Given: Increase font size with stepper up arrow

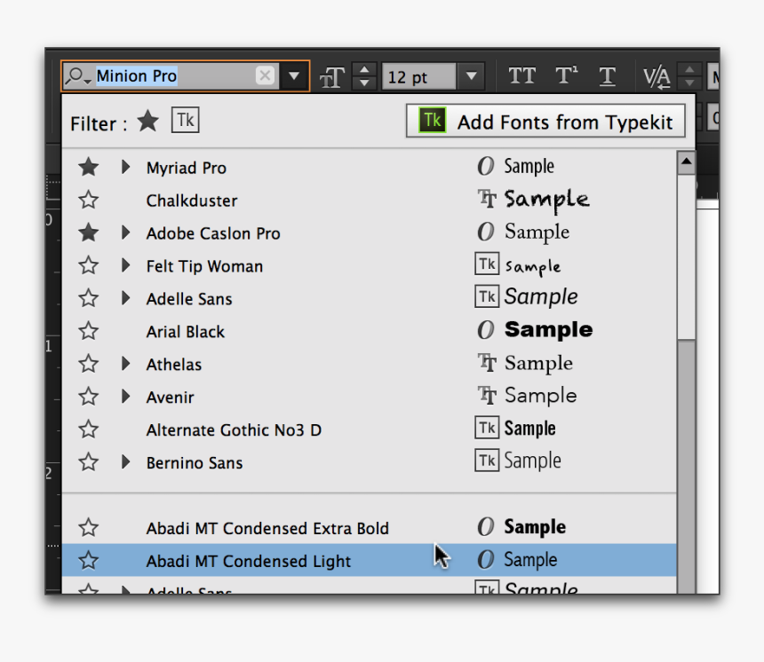Looking at the screenshot, I should 364,69.
